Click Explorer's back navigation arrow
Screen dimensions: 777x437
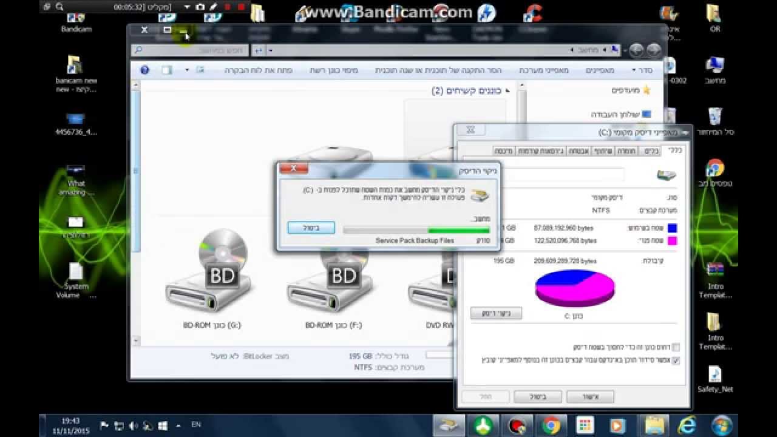coord(653,50)
